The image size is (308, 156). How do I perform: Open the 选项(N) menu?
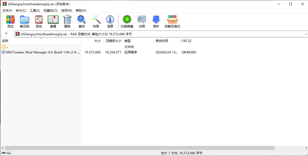pos(67,11)
